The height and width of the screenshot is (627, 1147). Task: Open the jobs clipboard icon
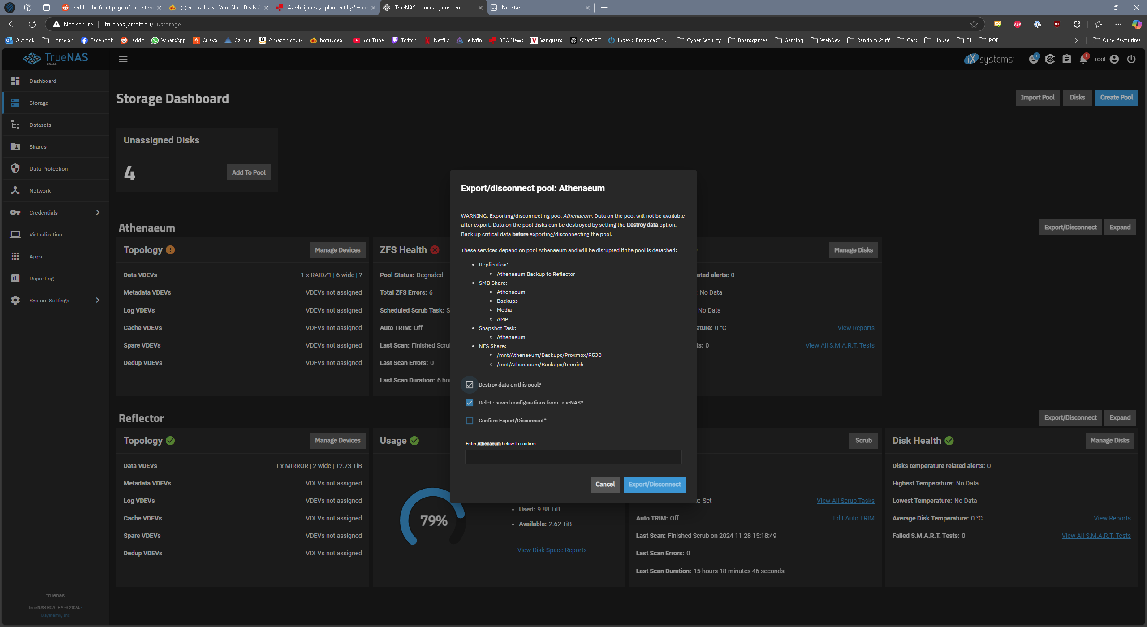tap(1067, 59)
